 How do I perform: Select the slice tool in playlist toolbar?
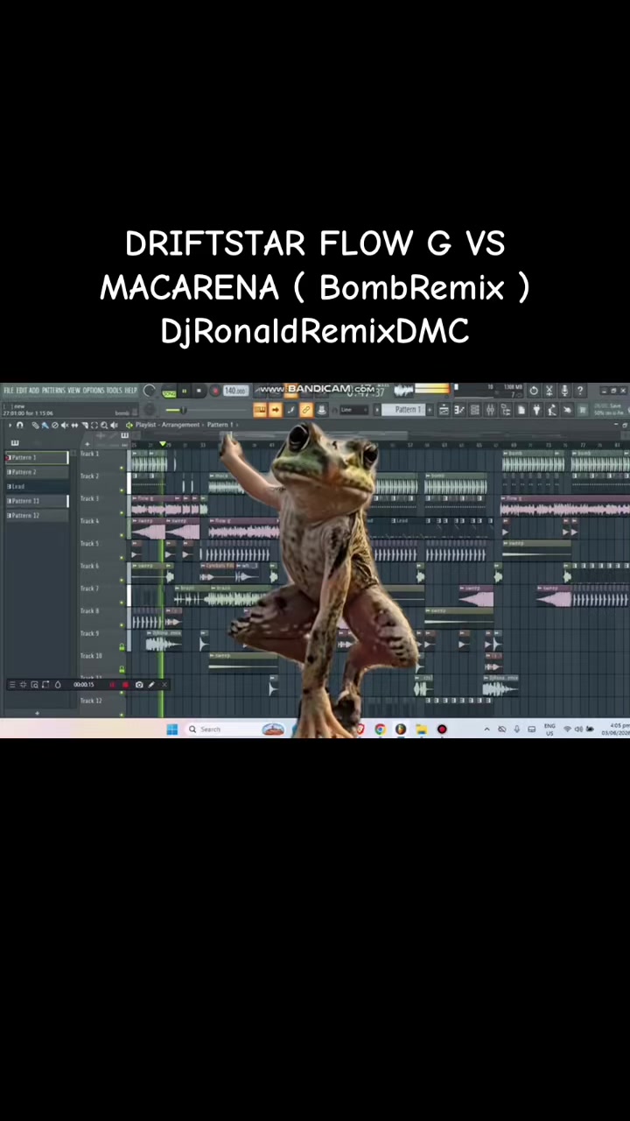click(x=84, y=425)
